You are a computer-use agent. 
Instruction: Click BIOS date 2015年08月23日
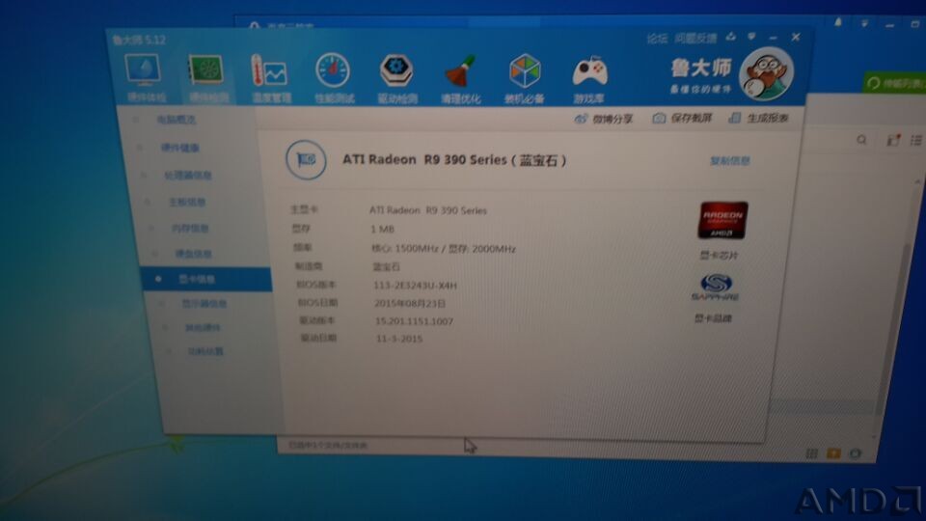click(409, 304)
